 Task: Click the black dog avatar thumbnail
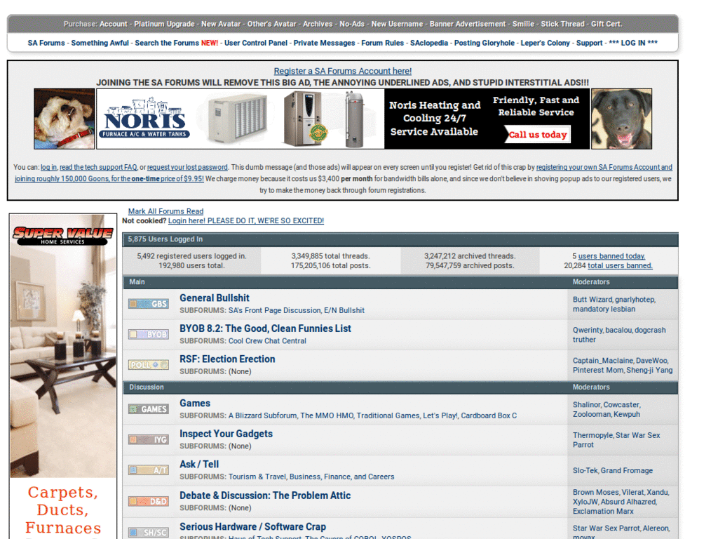621,119
